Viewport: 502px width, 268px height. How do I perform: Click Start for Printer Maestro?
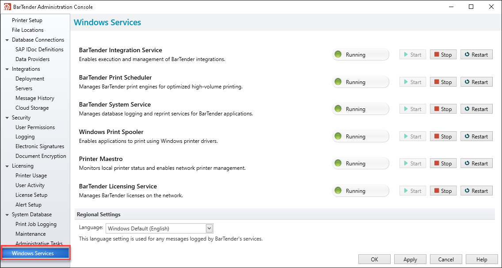413,164
